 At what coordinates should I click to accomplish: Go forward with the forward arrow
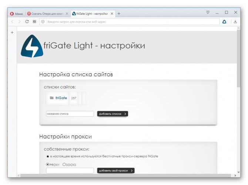coord(20,22)
